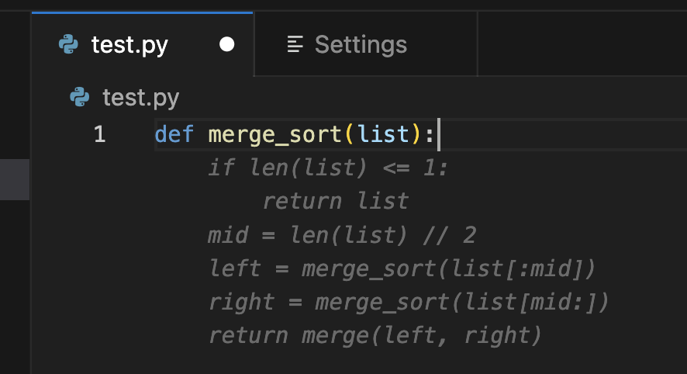The height and width of the screenshot is (374, 687).
Task: Click the 'list' parameter in the function signature
Action: click(383, 134)
